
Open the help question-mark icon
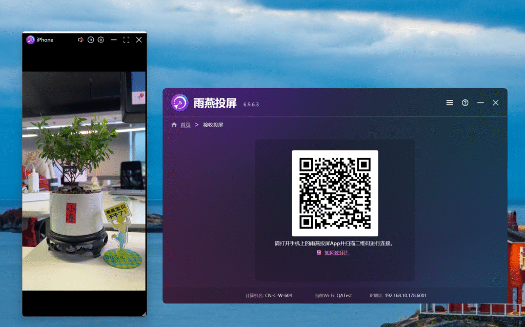tap(465, 103)
